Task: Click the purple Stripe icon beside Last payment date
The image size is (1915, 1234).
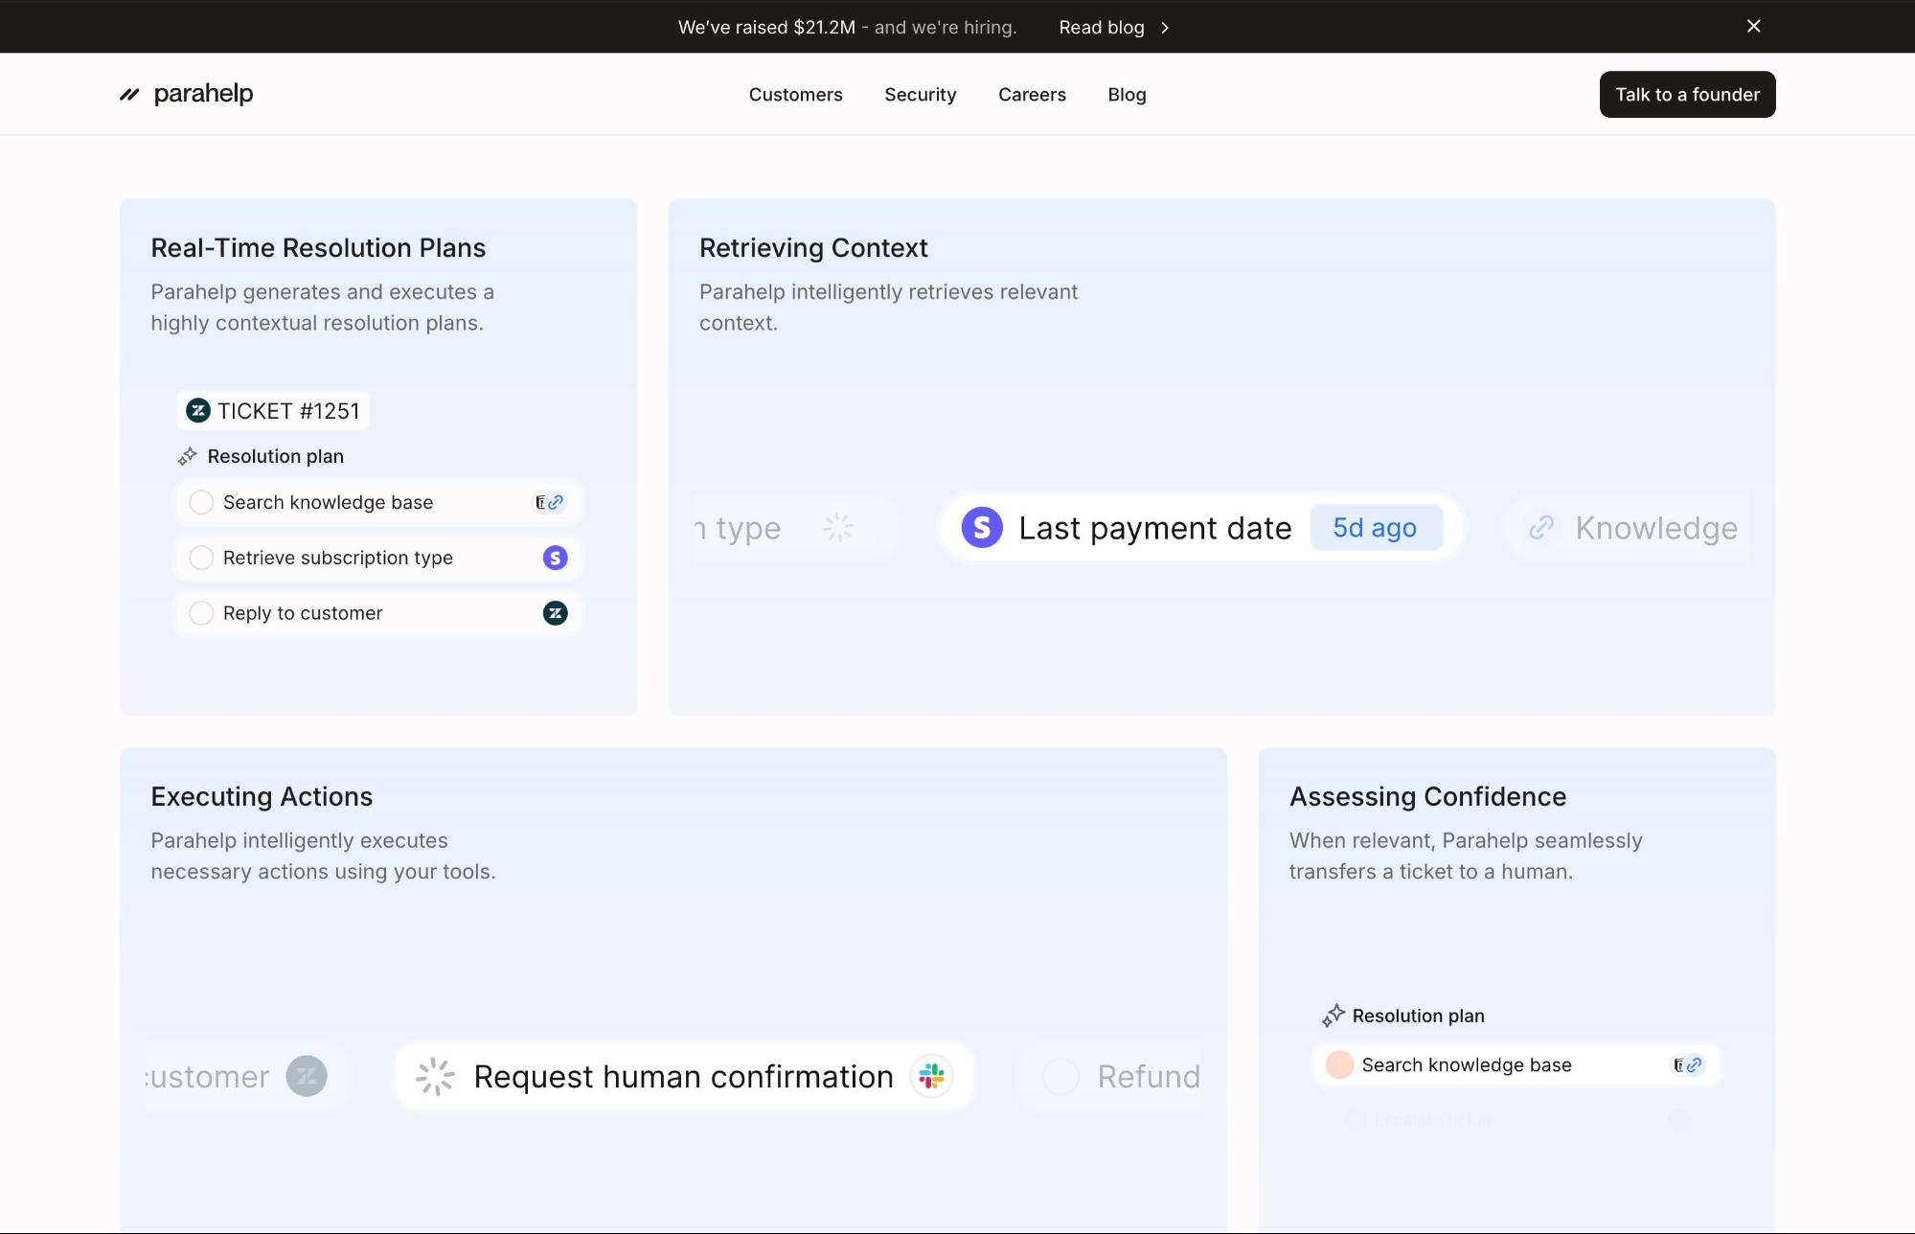Action: [x=982, y=528]
